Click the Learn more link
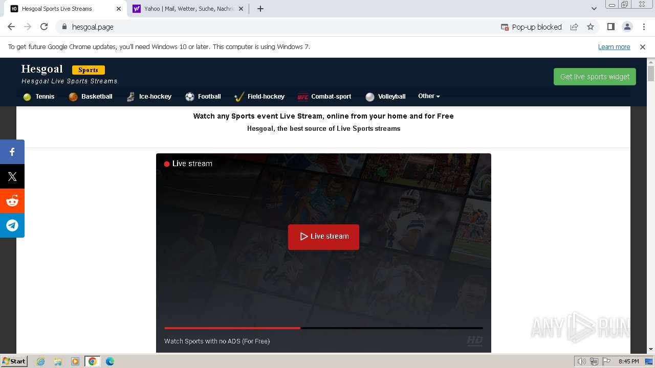The height and width of the screenshot is (368, 655). (x=614, y=47)
